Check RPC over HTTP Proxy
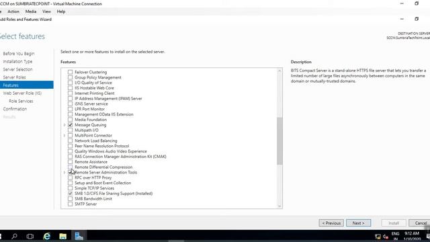Image resolution: width=430 pixels, height=242 pixels. (x=70, y=177)
